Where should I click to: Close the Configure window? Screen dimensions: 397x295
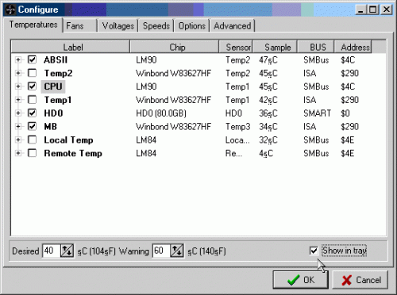387,10
